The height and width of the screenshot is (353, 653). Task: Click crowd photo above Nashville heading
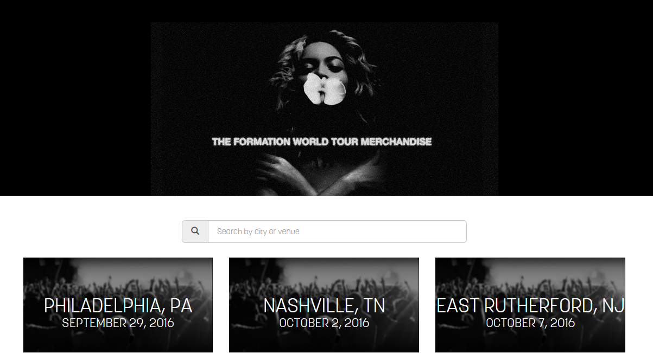coord(324,277)
